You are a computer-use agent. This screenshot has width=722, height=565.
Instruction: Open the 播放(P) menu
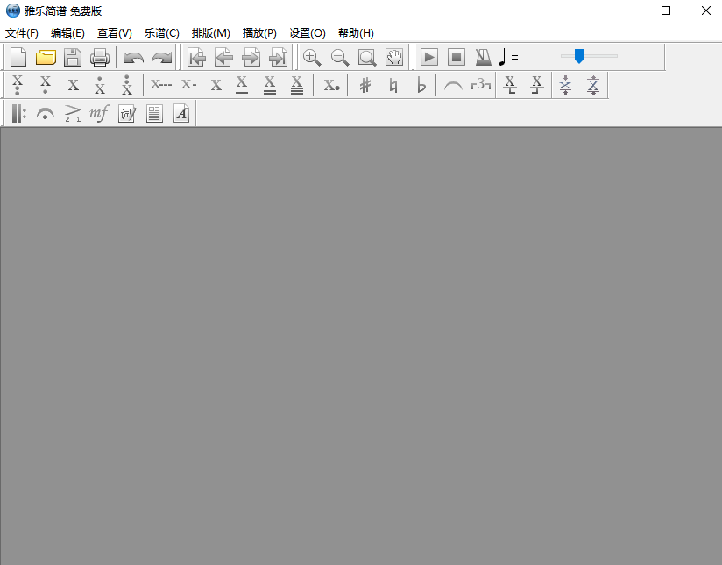[x=259, y=33]
